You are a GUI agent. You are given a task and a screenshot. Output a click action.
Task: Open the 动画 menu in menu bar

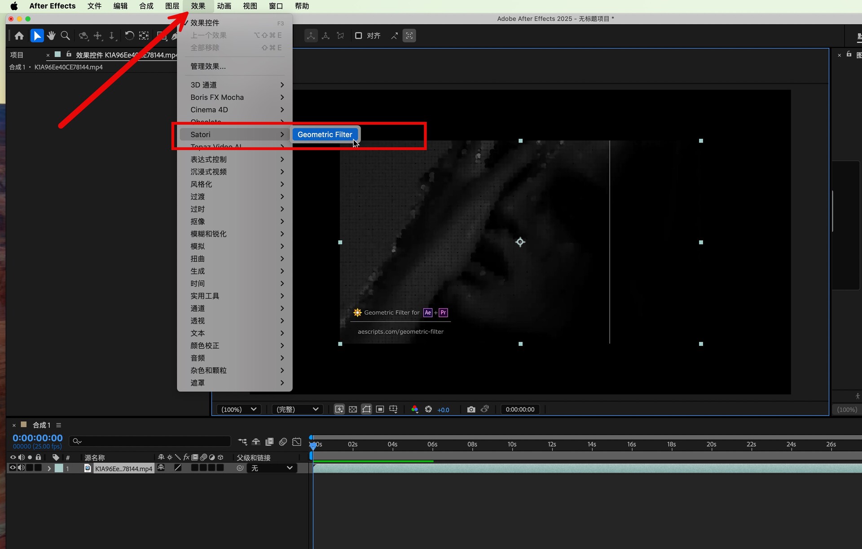point(224,6)
